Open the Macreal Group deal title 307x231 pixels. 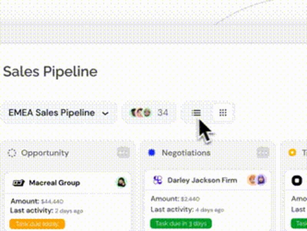point(54,183)
